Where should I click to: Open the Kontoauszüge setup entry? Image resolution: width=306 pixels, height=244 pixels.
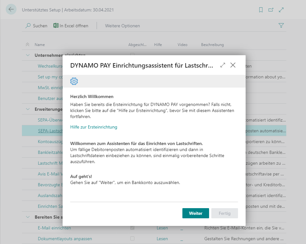50,142
